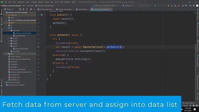Click Expand All in Project panel
This screenshot has width=199, height=112.
point(23,9)
